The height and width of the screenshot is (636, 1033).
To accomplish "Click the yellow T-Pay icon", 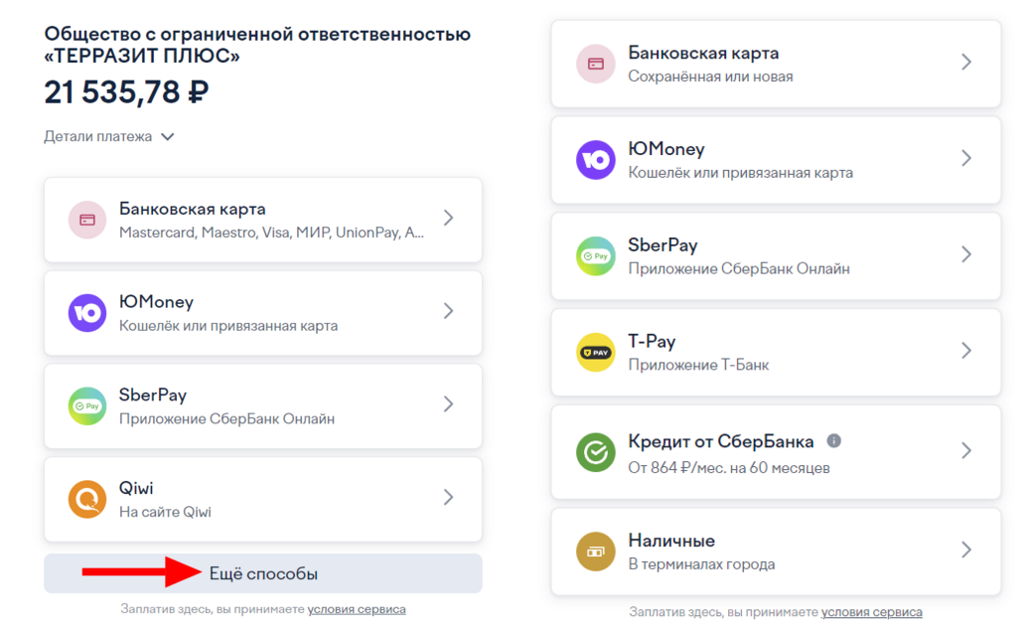I will point(596,353).
